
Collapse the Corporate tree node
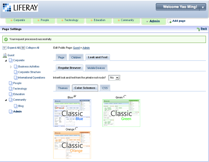click(x=6, y=61)
